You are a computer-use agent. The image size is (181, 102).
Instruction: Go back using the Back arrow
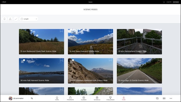click(x=4, y=2)
